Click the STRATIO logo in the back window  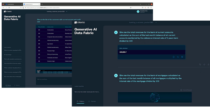click(8, 11)
